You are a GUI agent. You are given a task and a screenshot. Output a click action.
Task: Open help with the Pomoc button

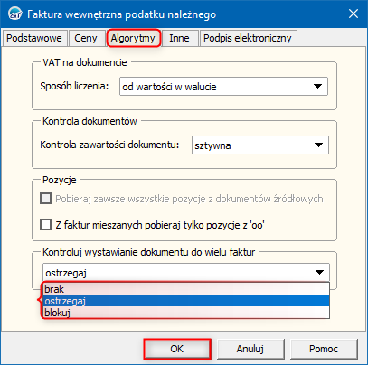(324, 349)
